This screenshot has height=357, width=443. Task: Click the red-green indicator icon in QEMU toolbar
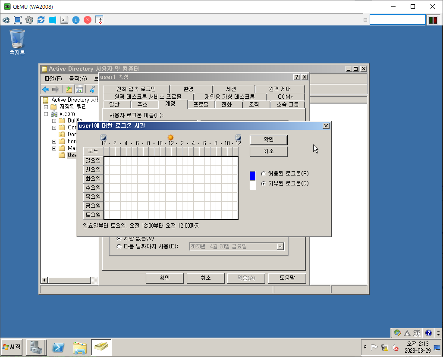pyautogui.click(x=433, y=20)
